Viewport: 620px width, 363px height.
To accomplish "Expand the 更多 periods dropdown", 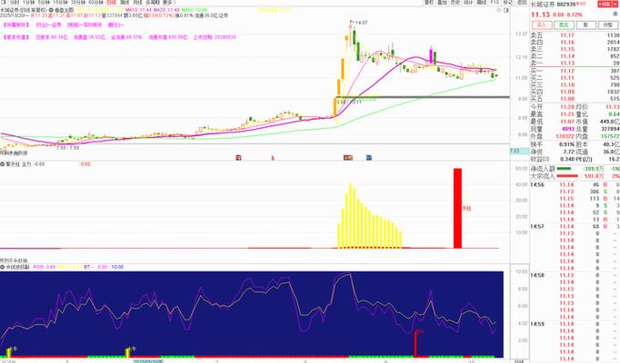I will click(x=169, y=3).
